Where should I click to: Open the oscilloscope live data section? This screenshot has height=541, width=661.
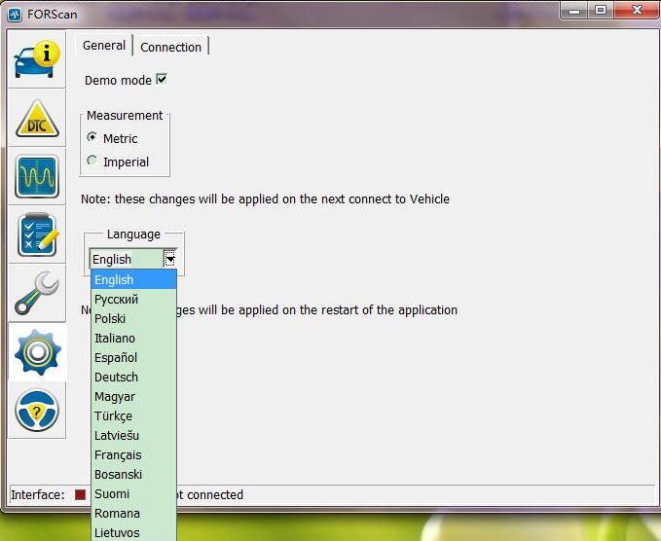pos(37,176)
